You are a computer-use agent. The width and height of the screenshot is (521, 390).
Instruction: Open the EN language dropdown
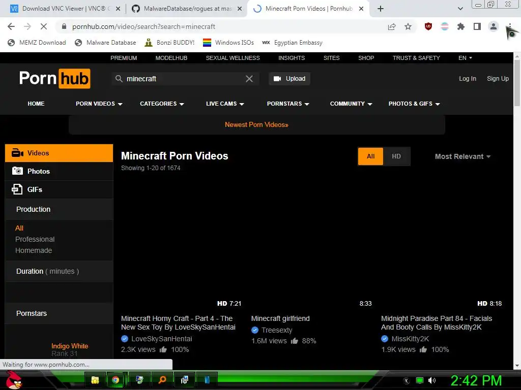465,58
